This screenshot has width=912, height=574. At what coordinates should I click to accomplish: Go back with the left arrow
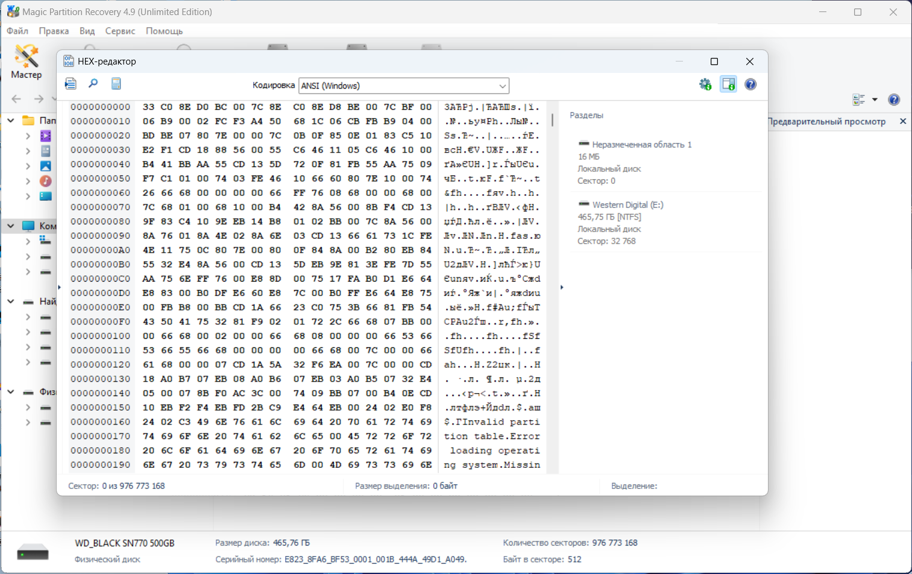coord(16,99)
